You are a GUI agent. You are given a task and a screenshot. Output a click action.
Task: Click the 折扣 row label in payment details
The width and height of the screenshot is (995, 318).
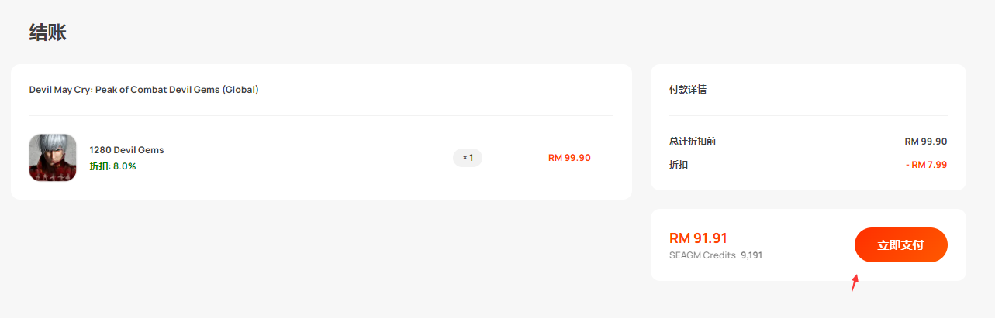tap(679, 165)
